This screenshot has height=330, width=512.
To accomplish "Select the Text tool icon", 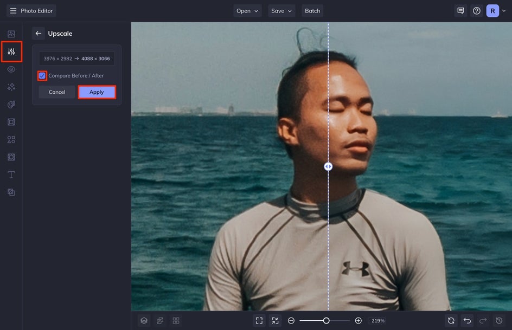I will point(11,174).
